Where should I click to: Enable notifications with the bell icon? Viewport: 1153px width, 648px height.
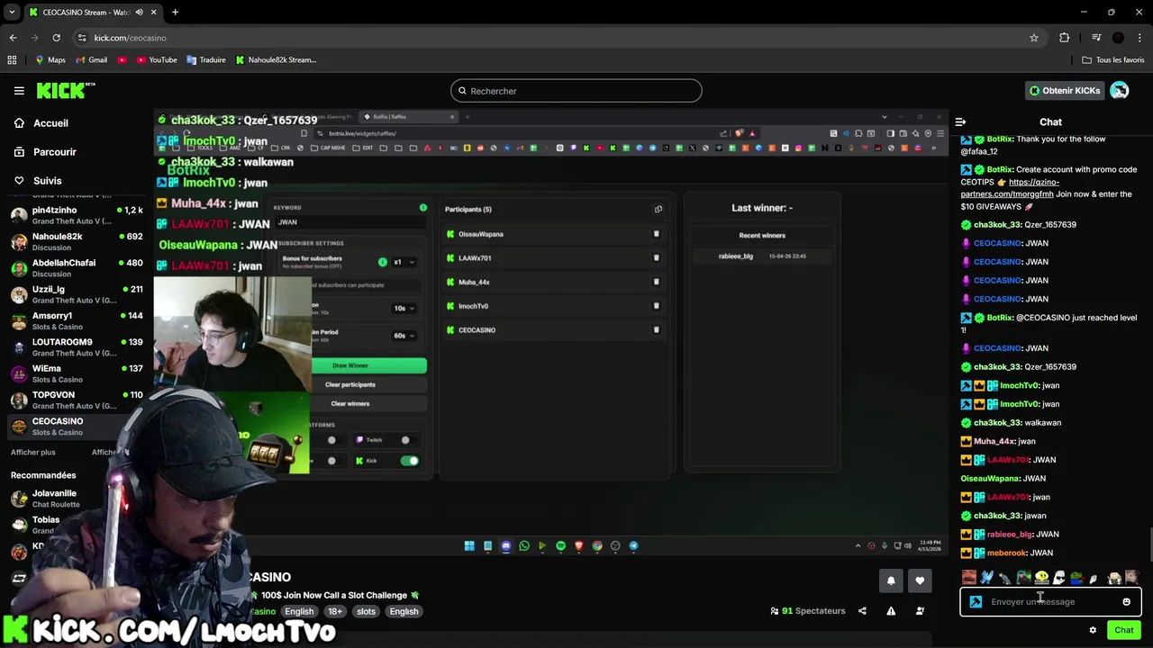coord(891,580)
